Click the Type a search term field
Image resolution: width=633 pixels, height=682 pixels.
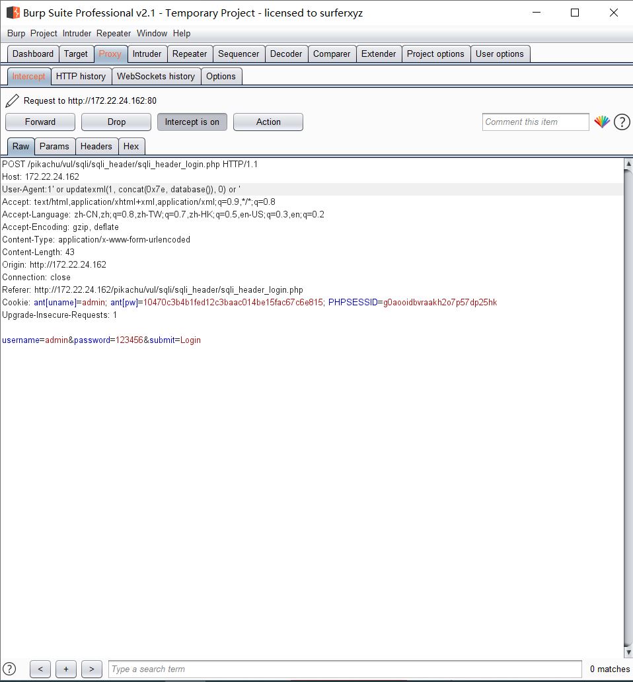pyautogui.click(x=345, y=669)
